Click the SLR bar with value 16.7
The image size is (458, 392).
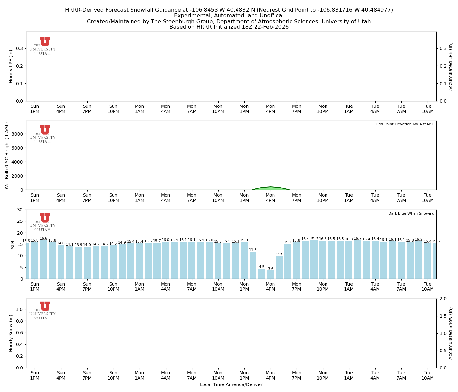[358, 260]
